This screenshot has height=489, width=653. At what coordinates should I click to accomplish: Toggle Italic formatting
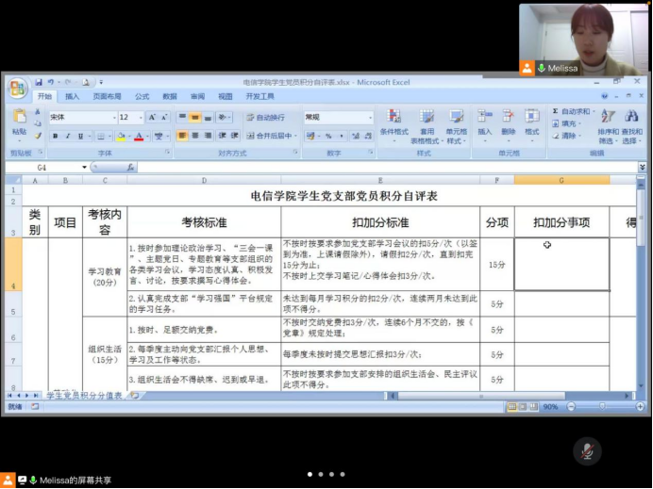pyautogui.click(x=68, y=137)
